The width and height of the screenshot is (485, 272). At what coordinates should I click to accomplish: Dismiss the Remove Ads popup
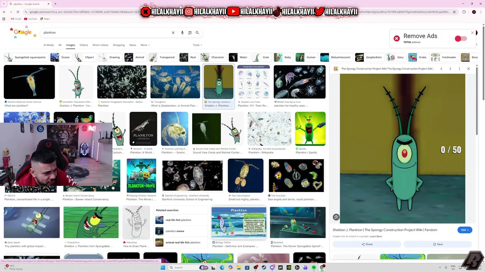click(472, 33)
